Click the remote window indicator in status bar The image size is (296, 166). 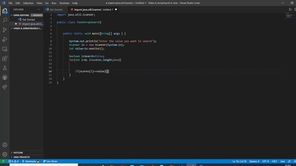(3, 161)
